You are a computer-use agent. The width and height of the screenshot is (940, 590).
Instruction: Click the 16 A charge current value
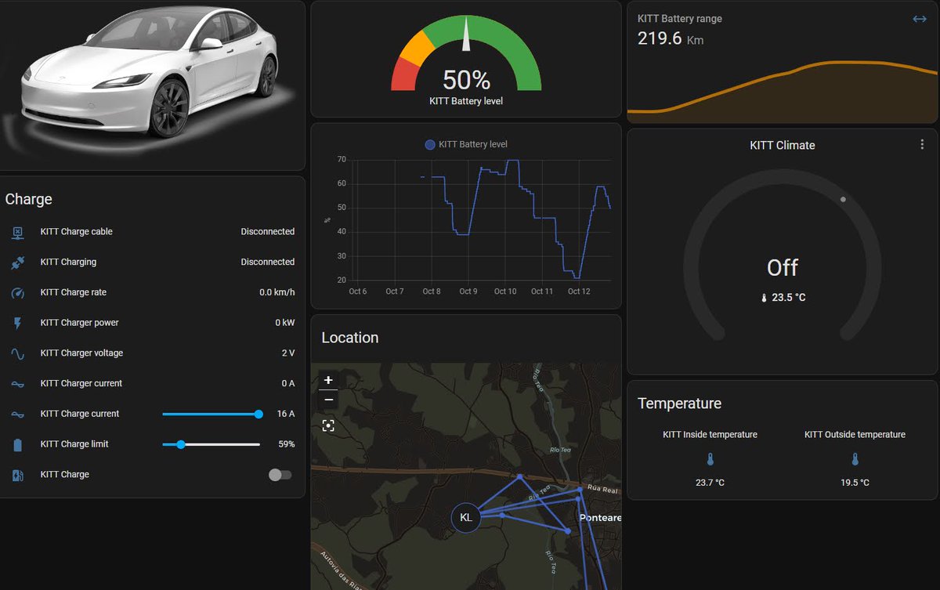286,414
